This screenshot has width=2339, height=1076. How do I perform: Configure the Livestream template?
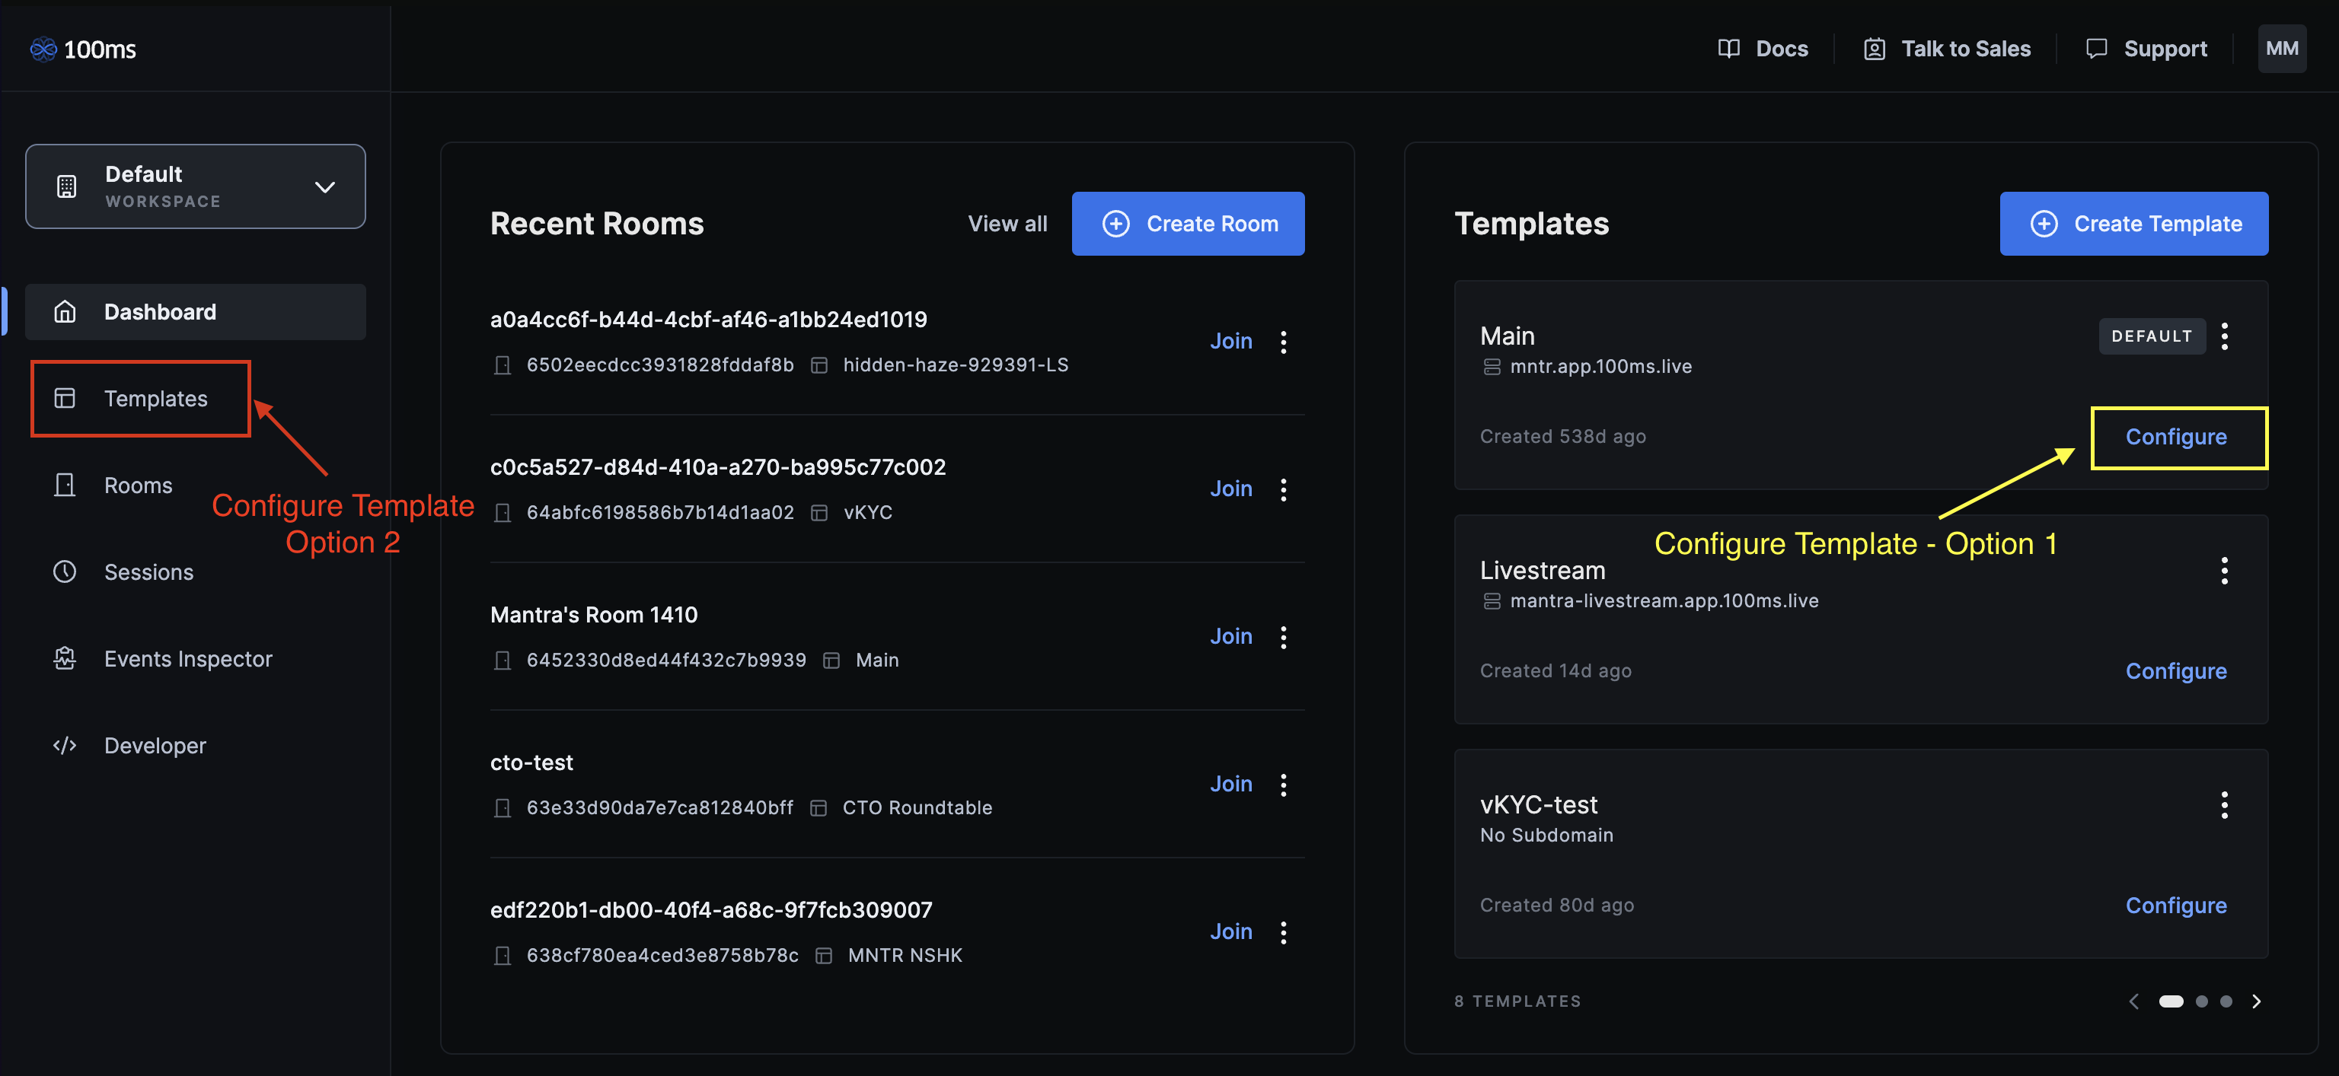pos(2175,671)
